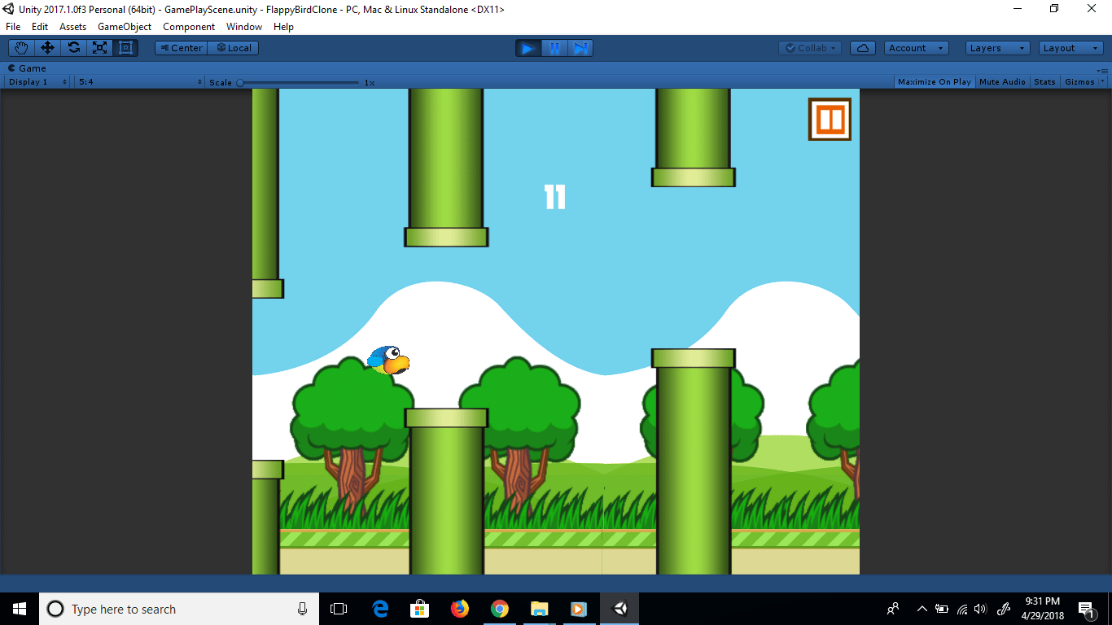Open the Layout dropdown

click(x=1071, y=48)
